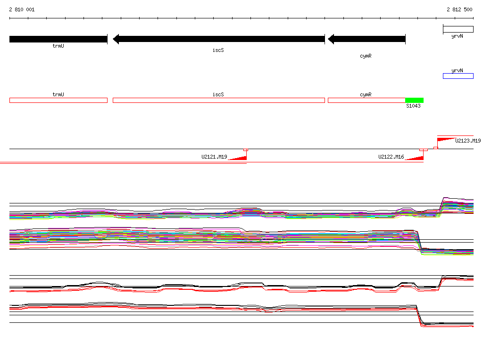Click the trmU label above the red rectangle
The width and height of the screenshot is (483, 337).
(x=58, y=95)
